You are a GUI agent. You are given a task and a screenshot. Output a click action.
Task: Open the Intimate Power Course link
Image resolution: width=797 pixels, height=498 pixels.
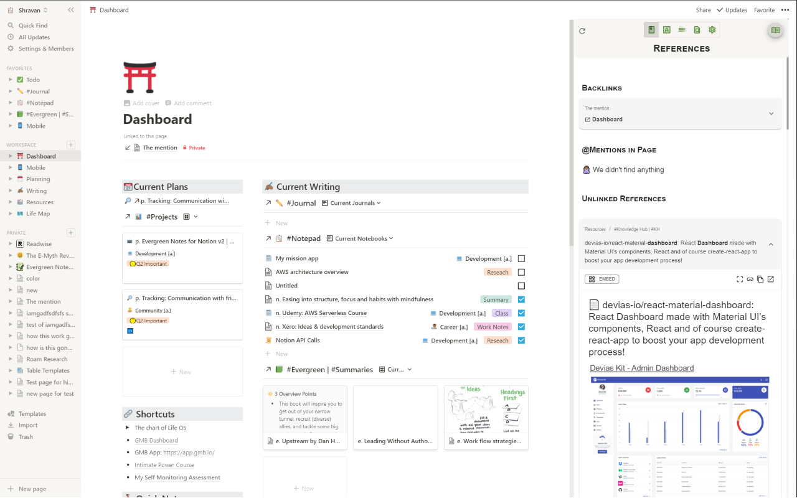point(164,465)
